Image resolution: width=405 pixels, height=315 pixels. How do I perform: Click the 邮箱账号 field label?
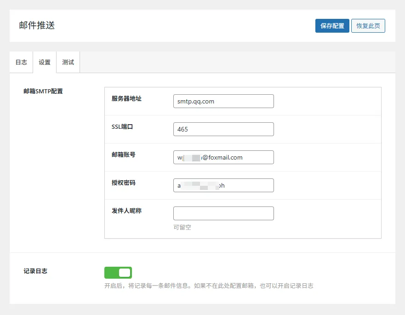pos(123,155)
